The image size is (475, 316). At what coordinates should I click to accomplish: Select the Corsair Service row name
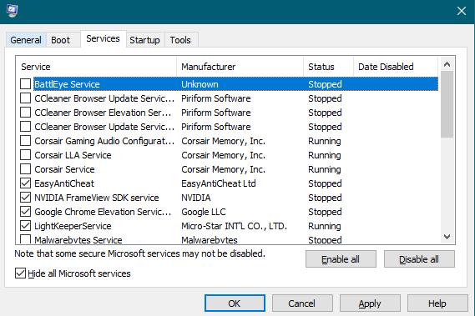point(64,169)
